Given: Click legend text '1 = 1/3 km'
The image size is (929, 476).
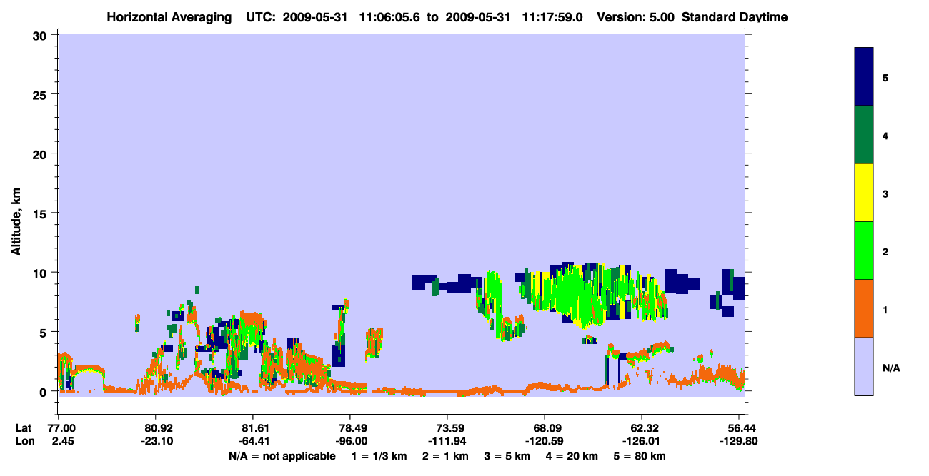Looking at the screenshot, I should tap(379, 456).
